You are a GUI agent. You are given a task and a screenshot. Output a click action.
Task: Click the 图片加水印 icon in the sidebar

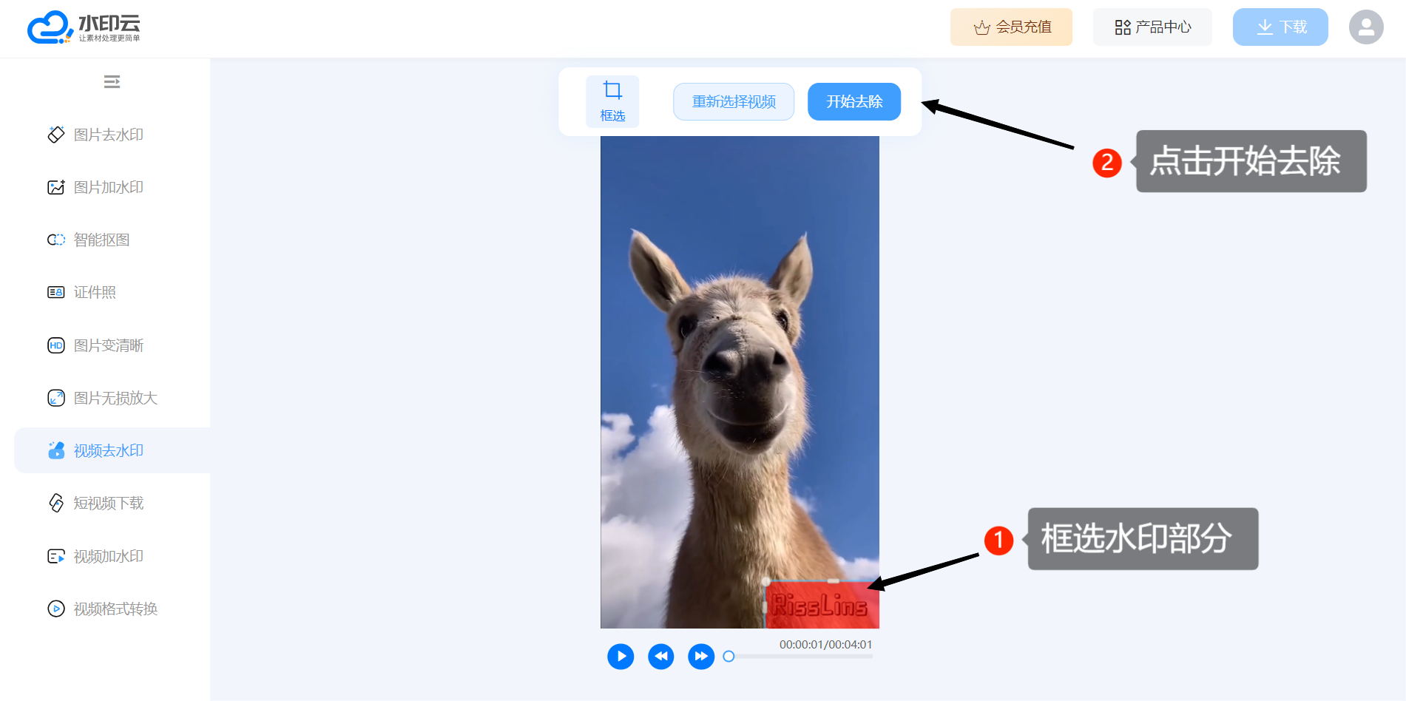(x=56, y=187)
